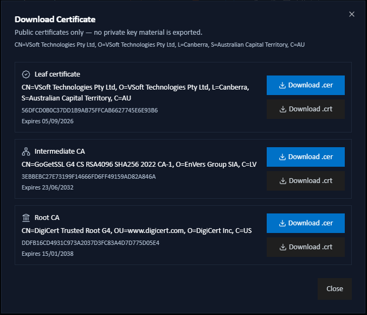The width and height of the screenshot is (367, 315).
Task: Click the Leaf certificate checkmark badge icon
Action: click(x=26, y=74)
